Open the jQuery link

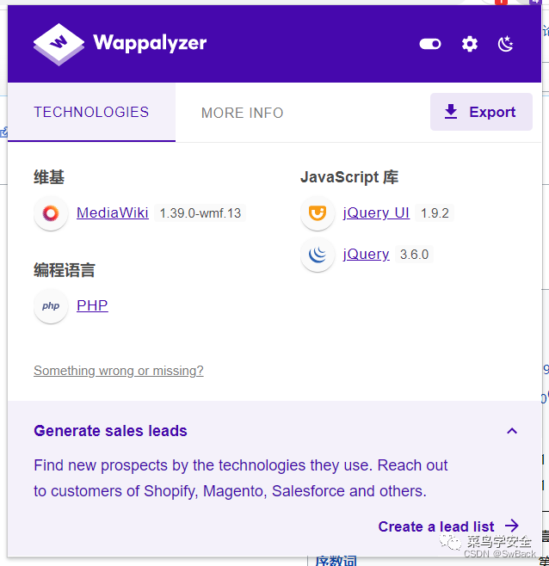366,255
